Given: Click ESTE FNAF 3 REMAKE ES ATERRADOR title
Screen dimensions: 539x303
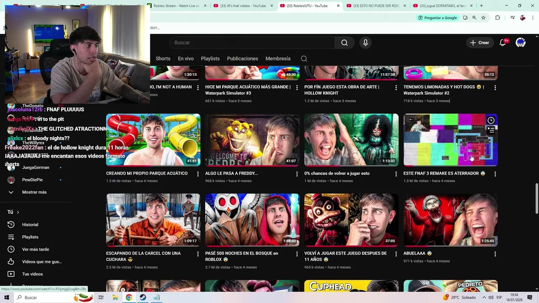Looking at the screenshot, I should point(444,173).
